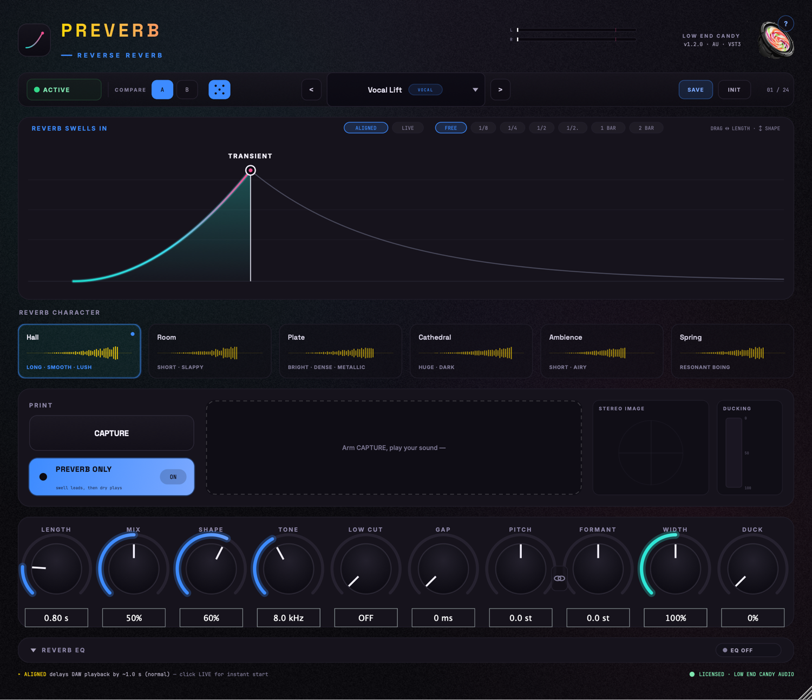Click the SAVE preset button

pyautogui.click(x=696, y=89)
